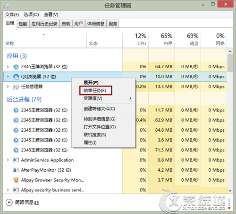Switch to the 性能 tab
This screenshot has width=236, height=214.
coord(23,24)
